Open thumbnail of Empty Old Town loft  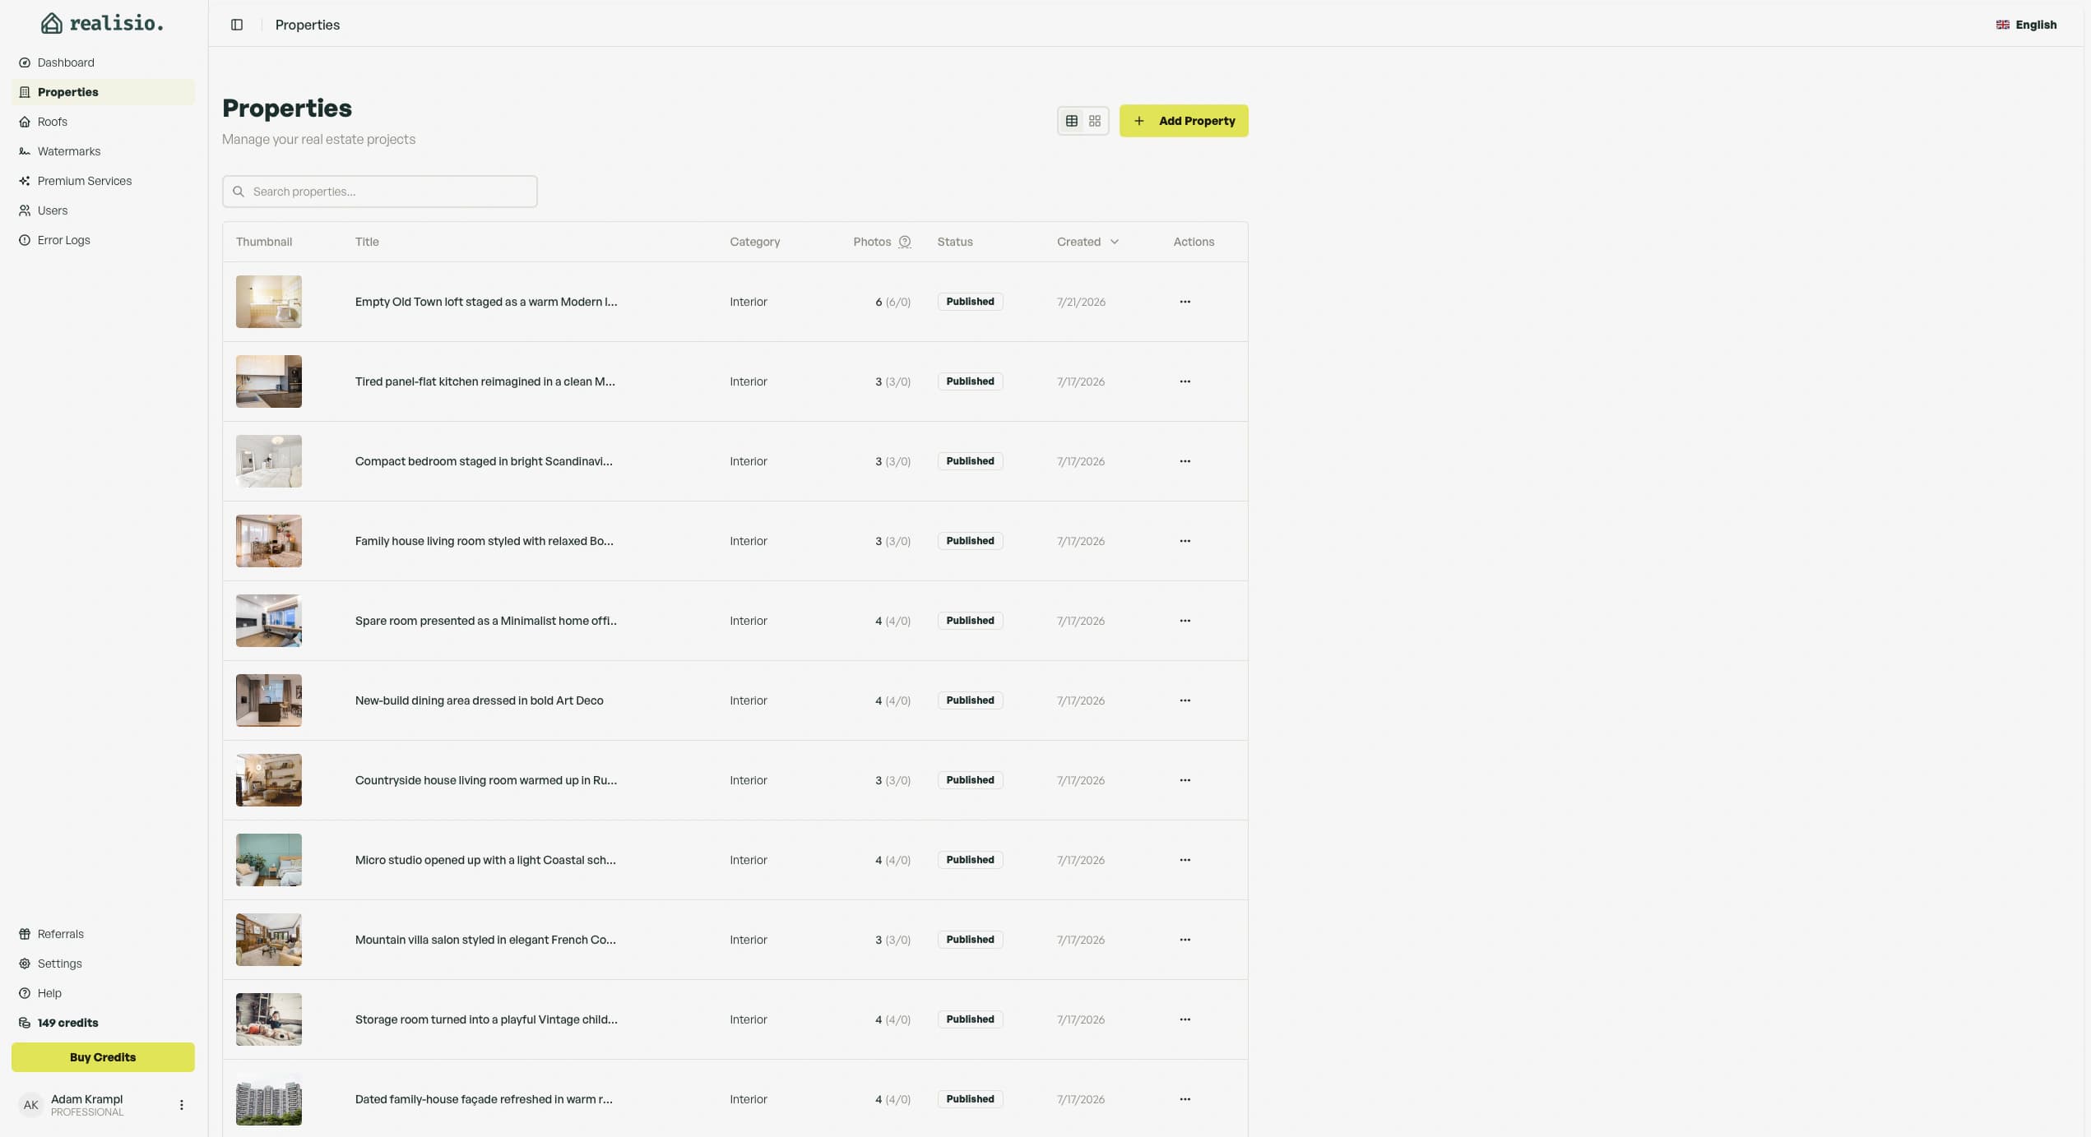click(269, 302)
